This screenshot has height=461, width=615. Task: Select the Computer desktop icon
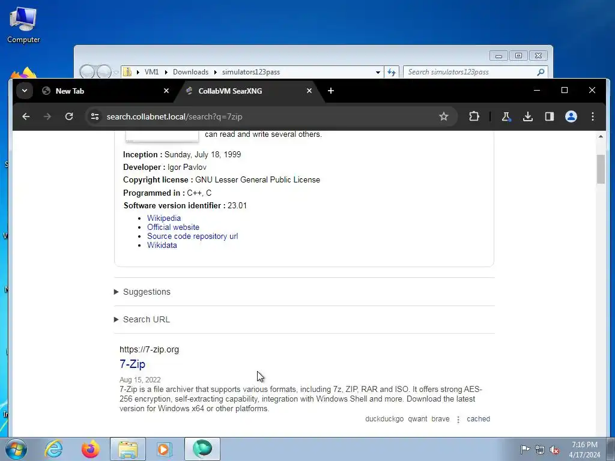[x=23, y=25]
